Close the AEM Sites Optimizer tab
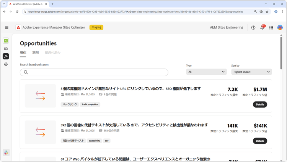The height and width of the screenshot is (162, 287). click(x=46, y=4)
